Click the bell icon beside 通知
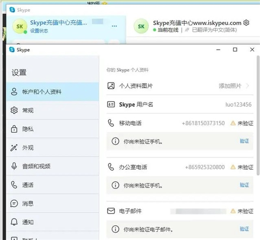Screen dimensions: 260x240 (14, 222)
